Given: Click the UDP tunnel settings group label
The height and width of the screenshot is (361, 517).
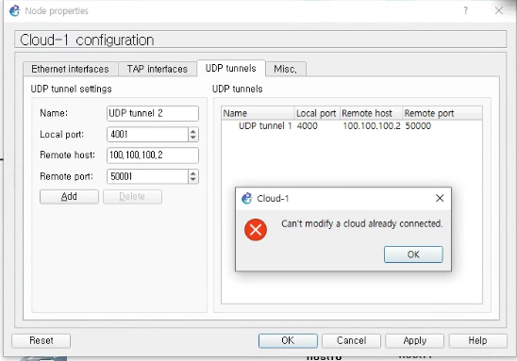Looking at the screenshot, I should coord(71,89).
